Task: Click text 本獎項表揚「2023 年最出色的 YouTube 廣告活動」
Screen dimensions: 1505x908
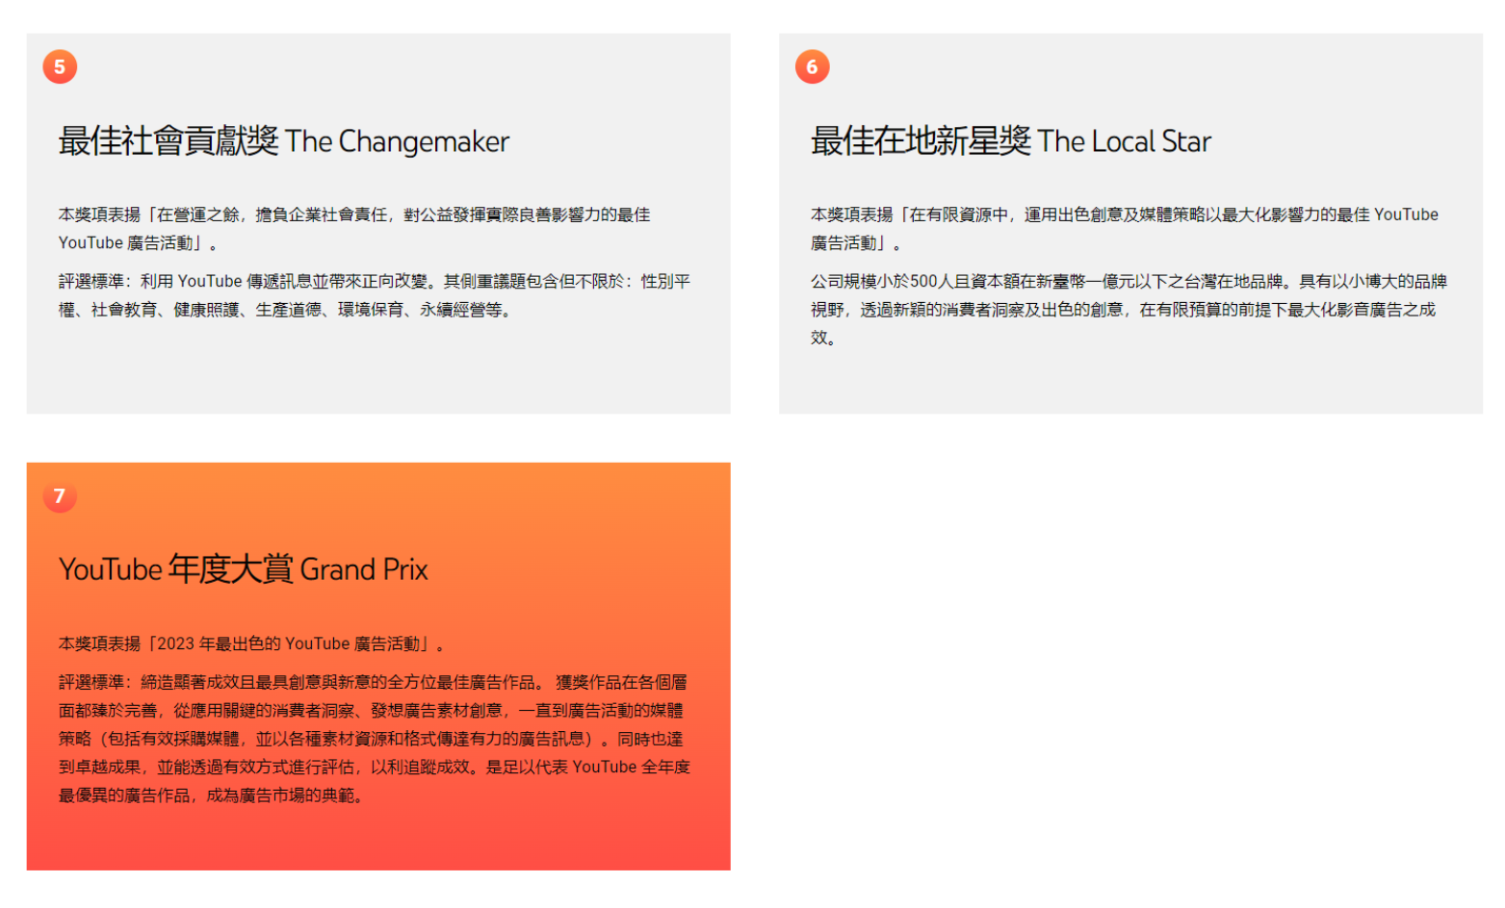Action: click(x=251, y=643)
